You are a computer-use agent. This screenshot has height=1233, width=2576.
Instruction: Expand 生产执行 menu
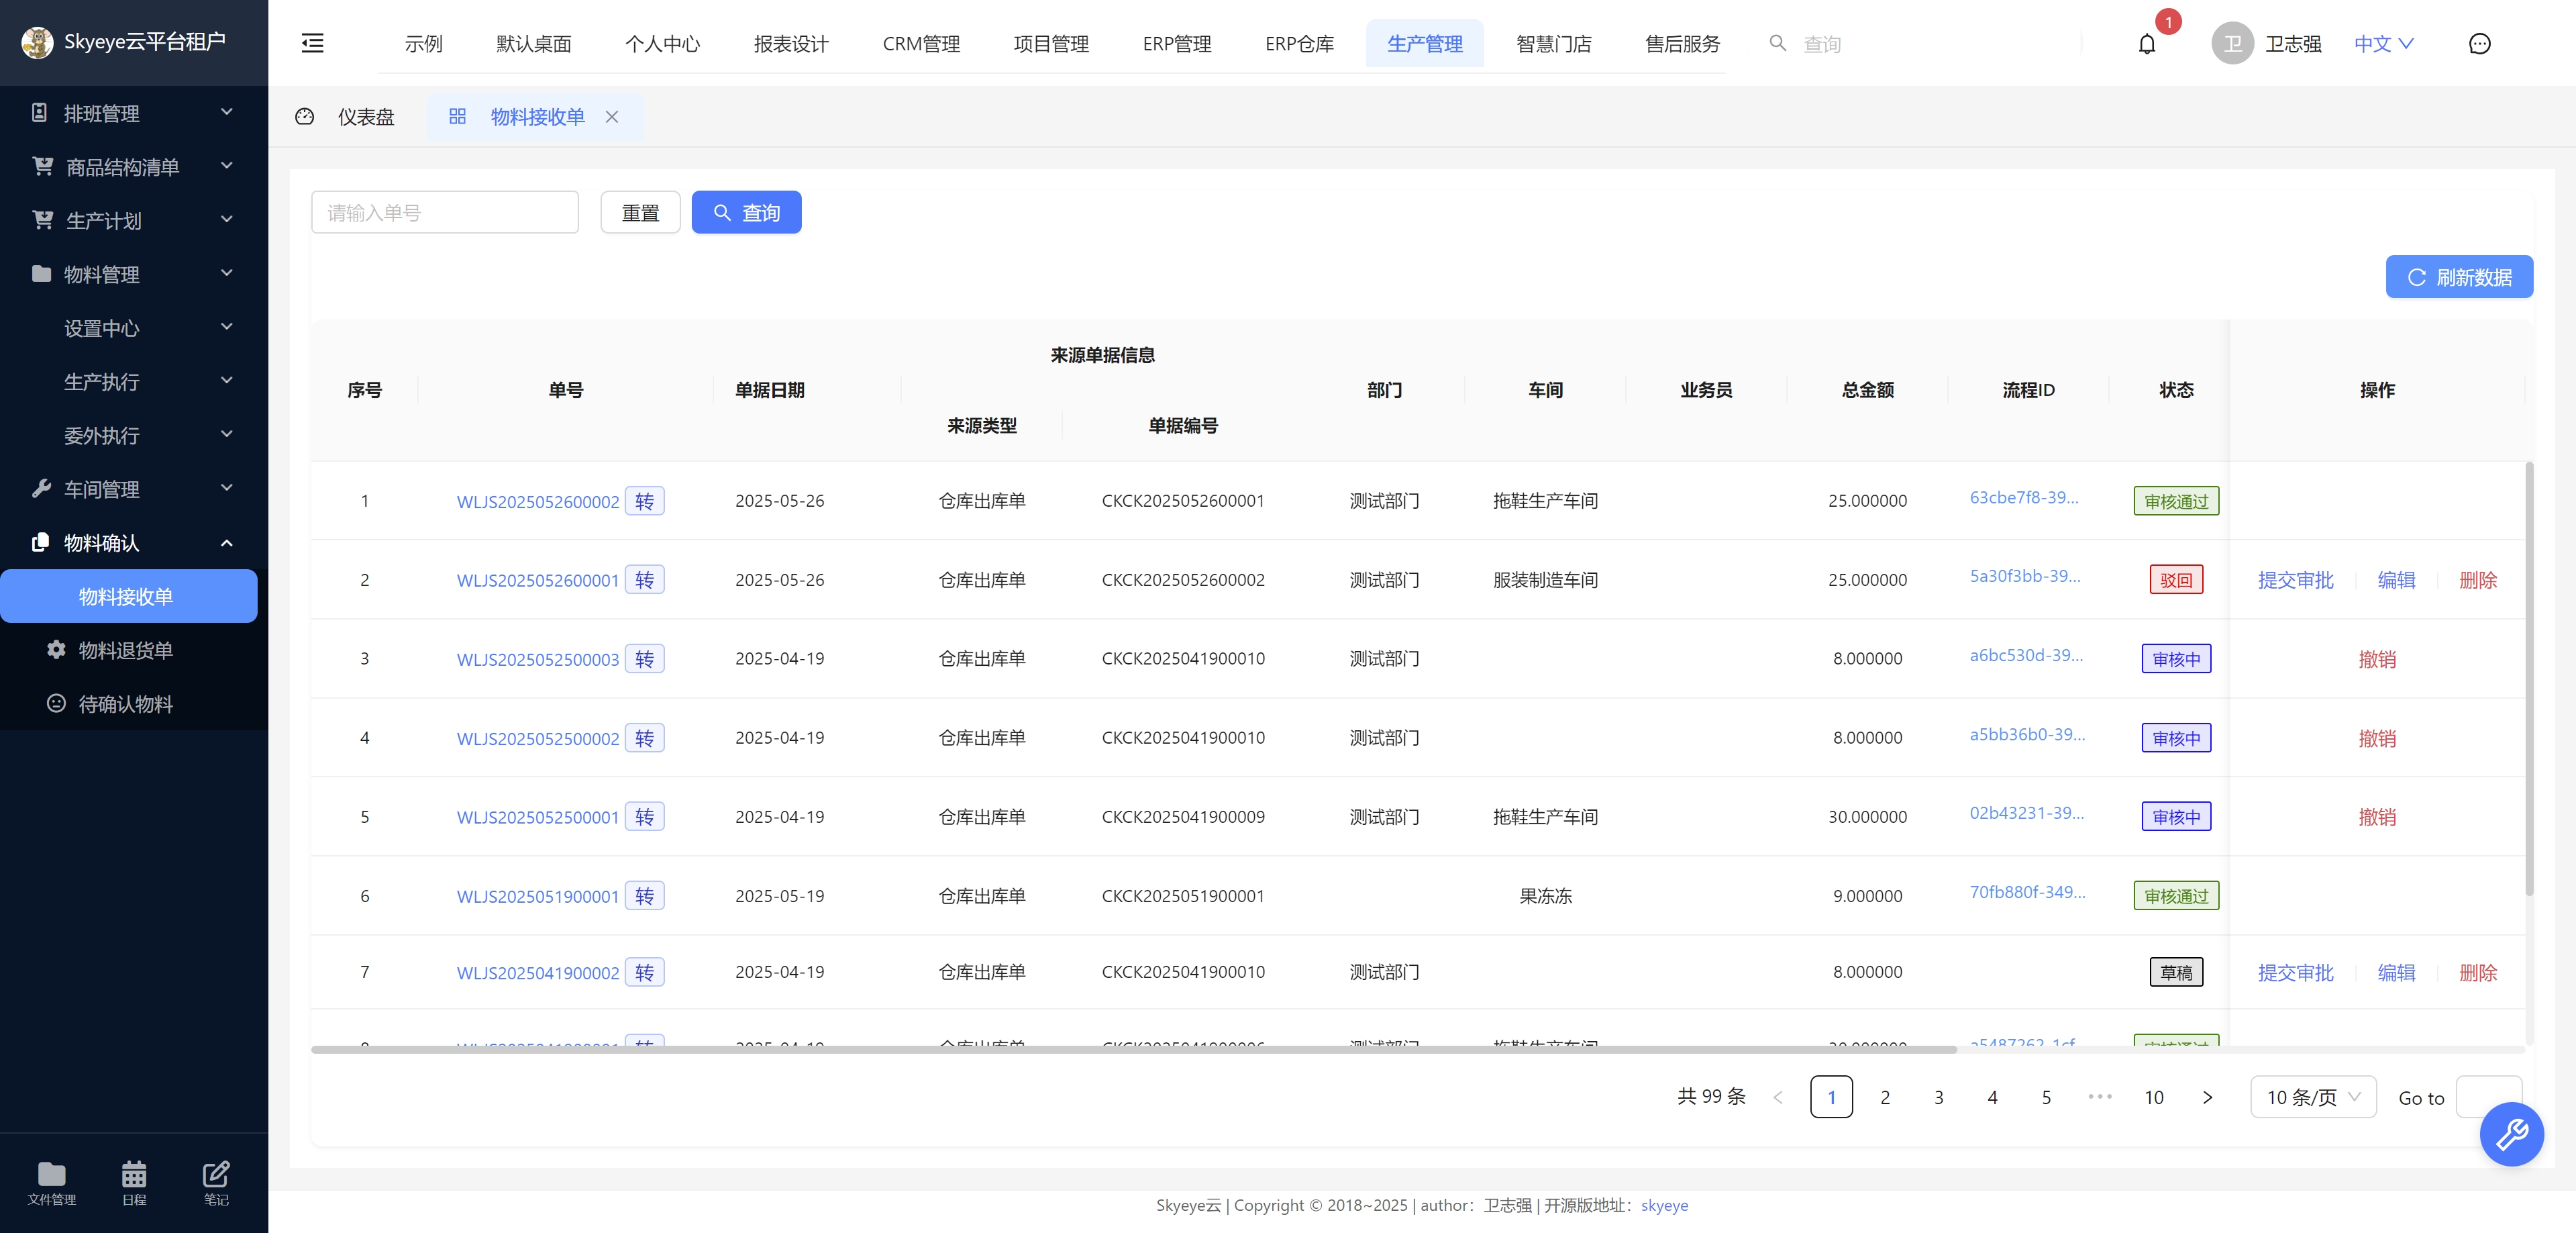134,382
